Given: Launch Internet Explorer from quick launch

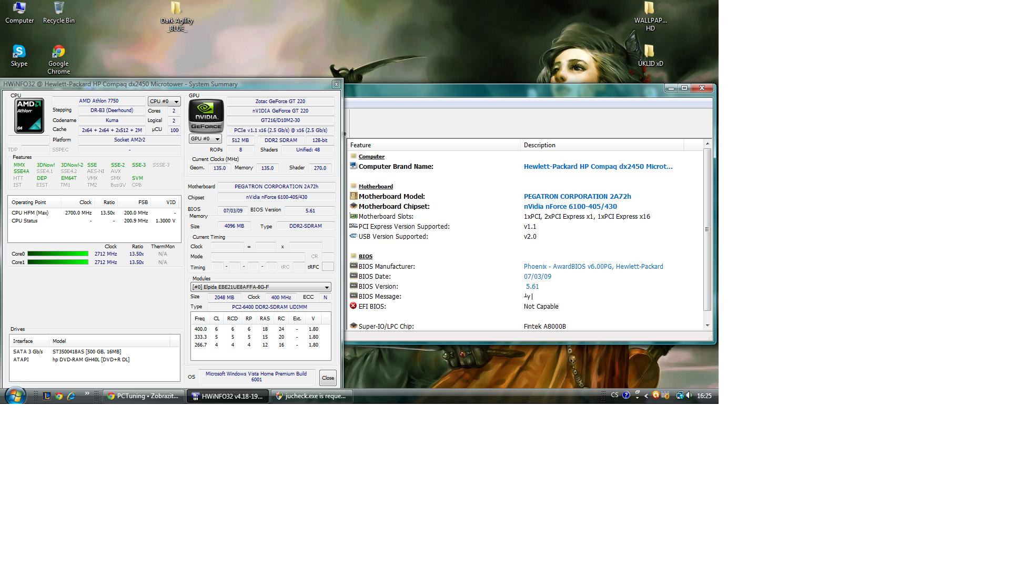Looking at the screenshot, I should [x=72, y=396].
